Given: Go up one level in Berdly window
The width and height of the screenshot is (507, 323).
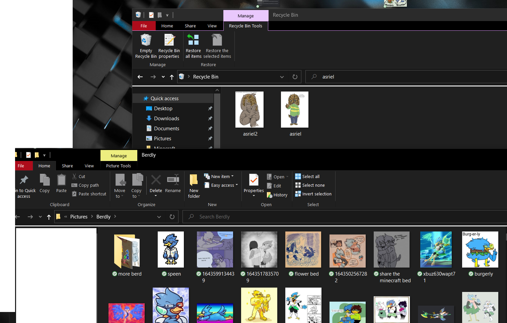Looking at the screenshot, I should pyautogui.click(x=49, y=217).
